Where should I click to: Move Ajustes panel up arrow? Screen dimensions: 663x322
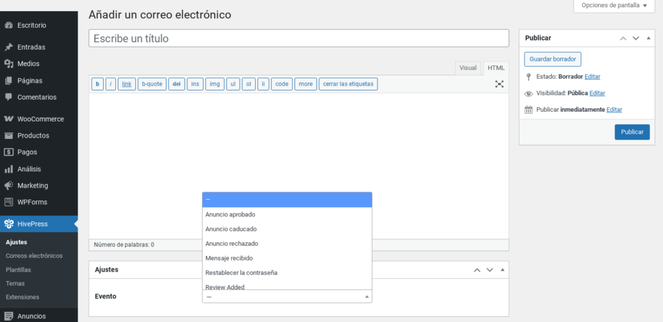click(477, 270)
